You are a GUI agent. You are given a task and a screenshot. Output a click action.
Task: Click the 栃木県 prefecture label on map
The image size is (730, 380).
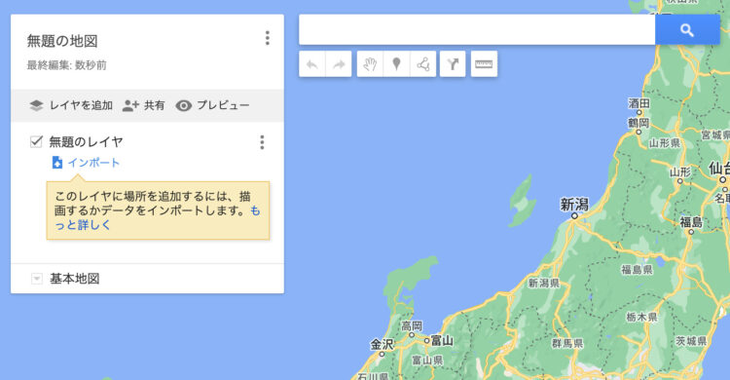pos(641,318)
